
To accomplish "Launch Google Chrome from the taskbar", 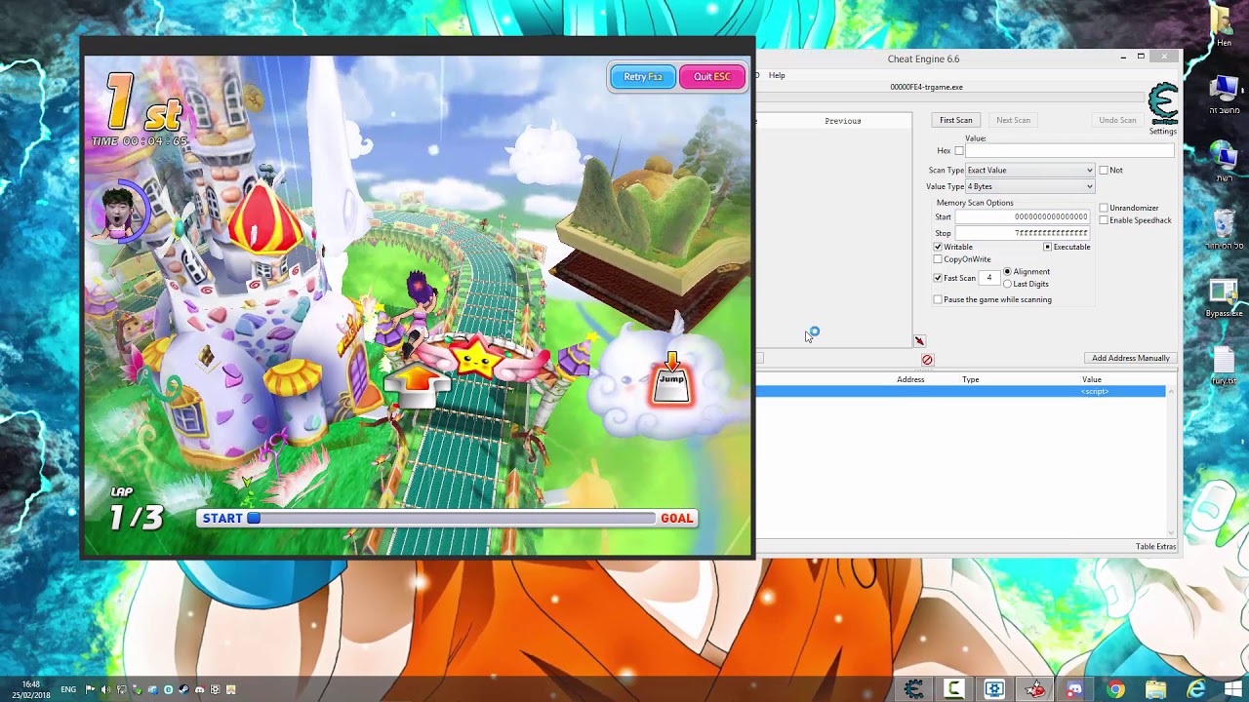I will click(1115, 689).
